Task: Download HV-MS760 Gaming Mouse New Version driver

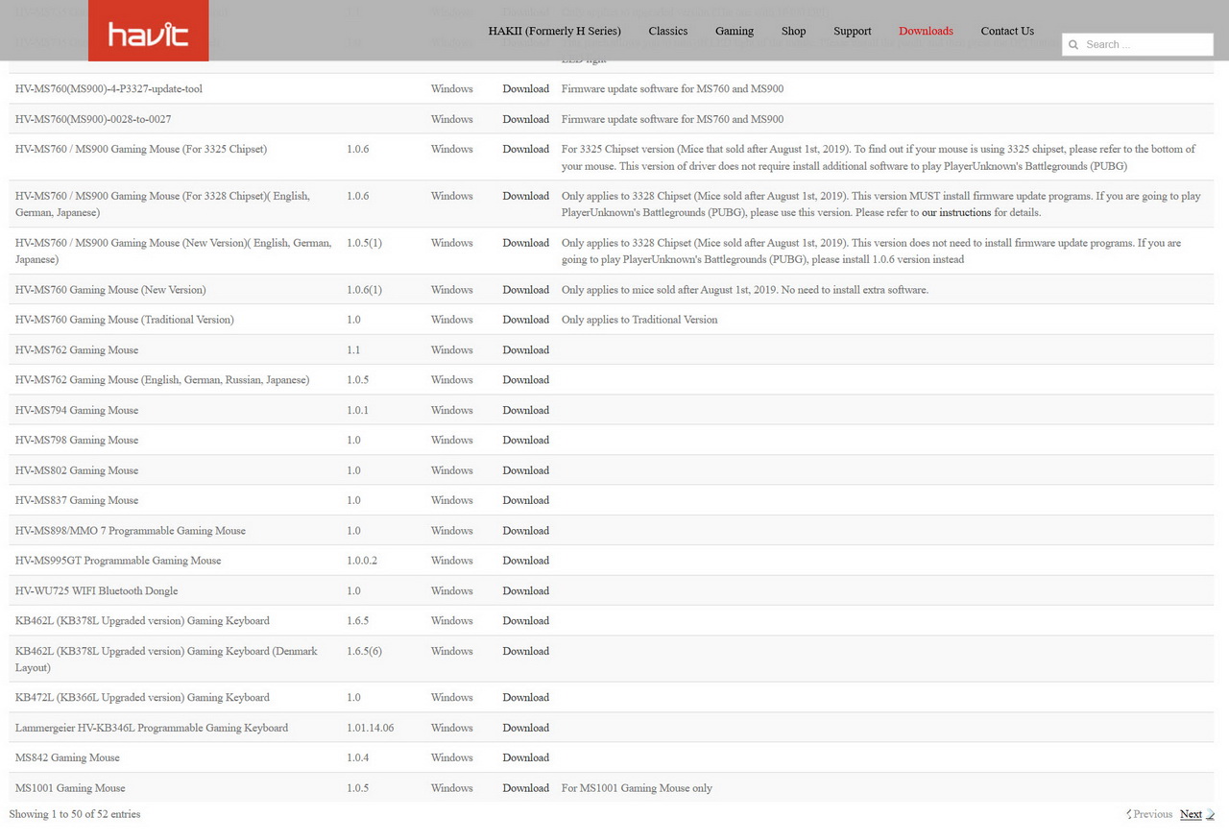Action: coord(525,290)
